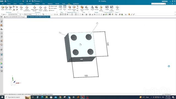This screenshot has width=176, height=99.
Task: Open the Window dropdown in title bar
Action: (x=38, y=1)
